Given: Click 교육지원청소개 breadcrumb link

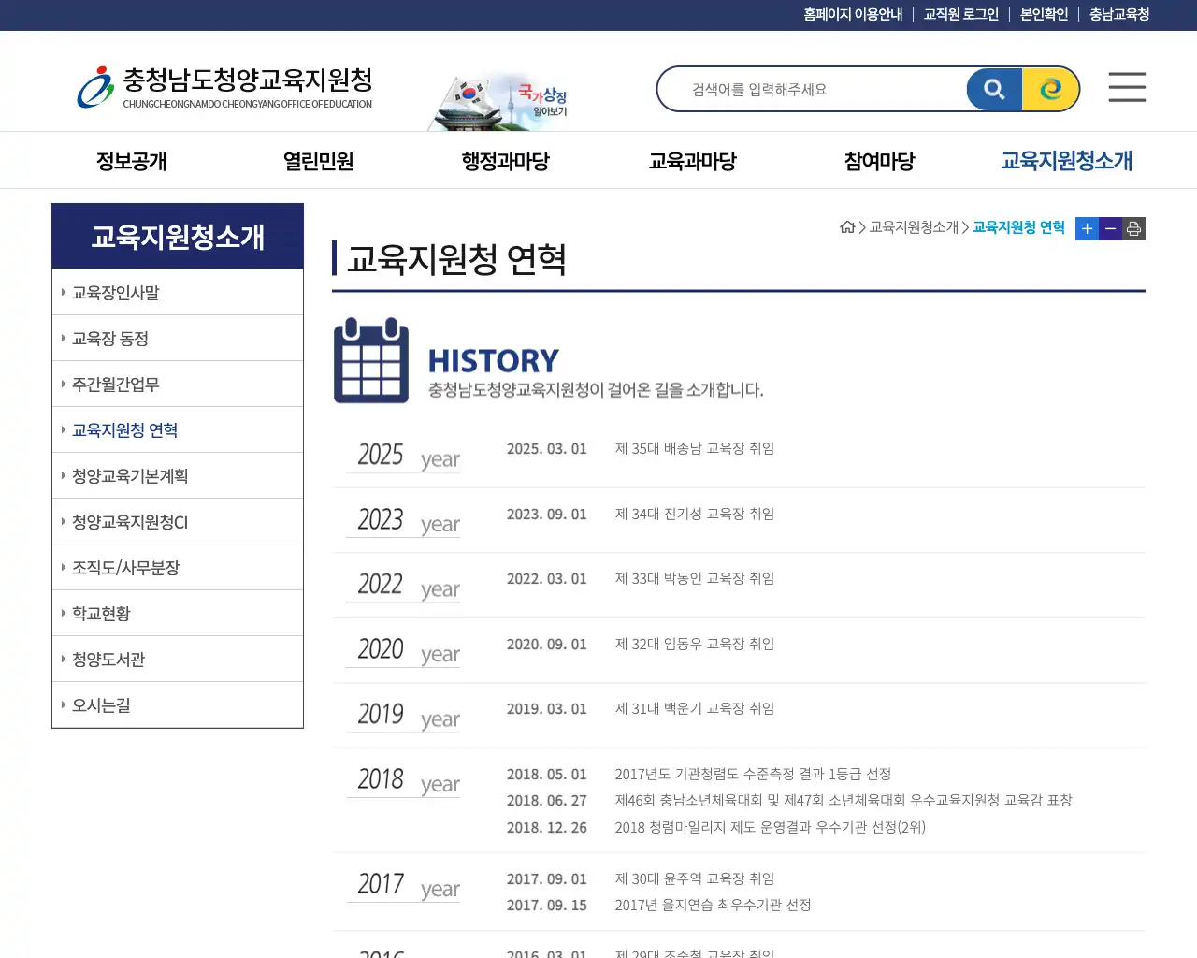Looking at the screenshot, I should click(914, 227).
